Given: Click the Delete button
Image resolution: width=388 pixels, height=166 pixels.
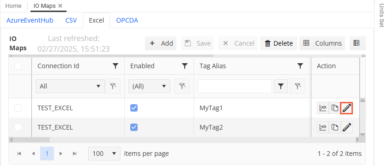Looking at the screenshot, I should [279, 43].
